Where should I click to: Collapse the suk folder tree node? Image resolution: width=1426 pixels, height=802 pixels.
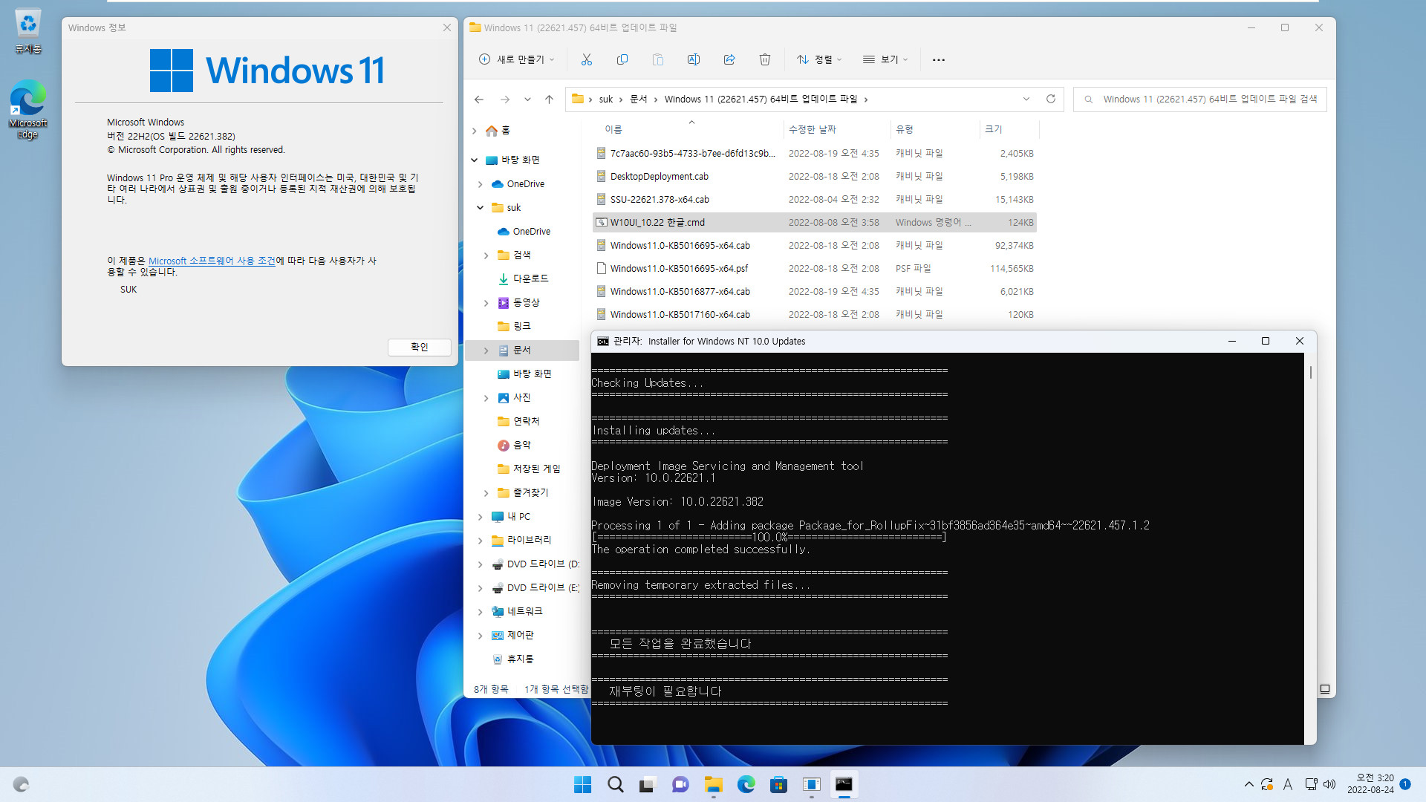481,208
